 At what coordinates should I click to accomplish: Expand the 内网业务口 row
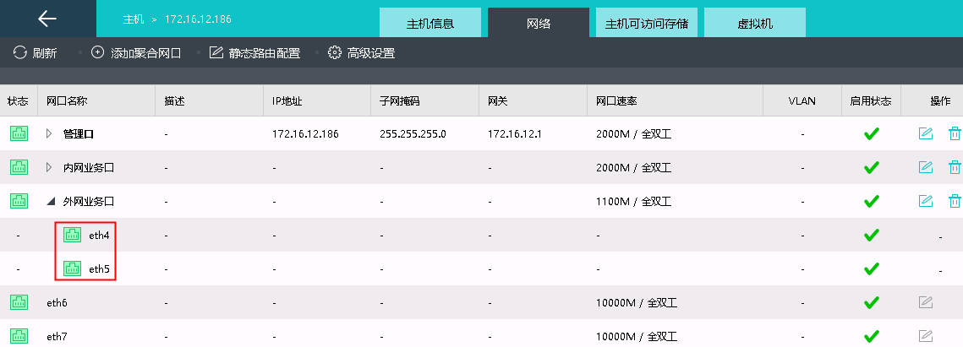[49, 167]
